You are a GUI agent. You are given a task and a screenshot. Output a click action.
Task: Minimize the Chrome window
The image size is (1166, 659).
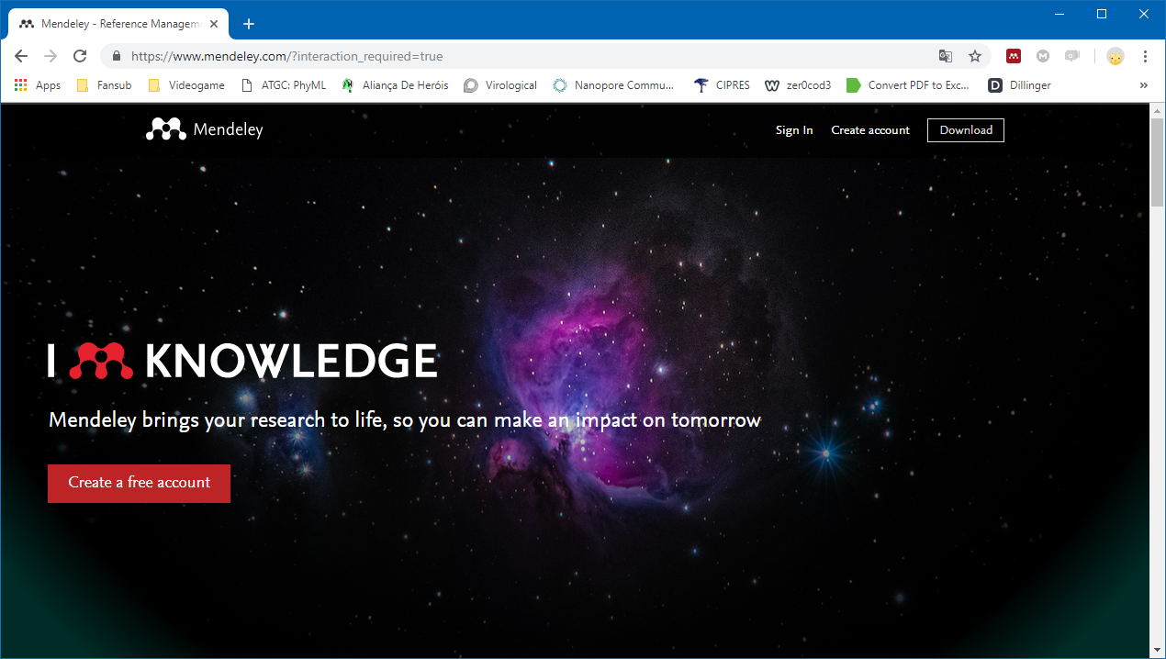[x=1059, y=14]
